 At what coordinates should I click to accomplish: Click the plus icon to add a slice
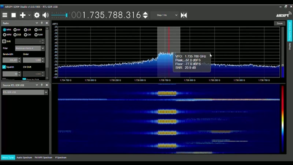(23, 15)
